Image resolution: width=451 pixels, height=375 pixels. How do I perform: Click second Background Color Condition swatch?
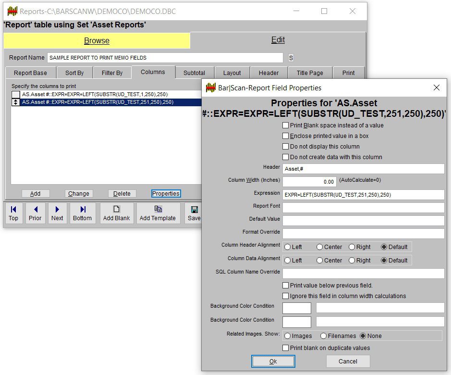tap(297, 322)
